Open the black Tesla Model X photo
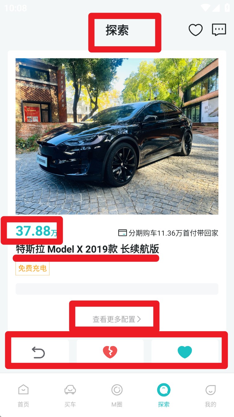 coord(117,136)
